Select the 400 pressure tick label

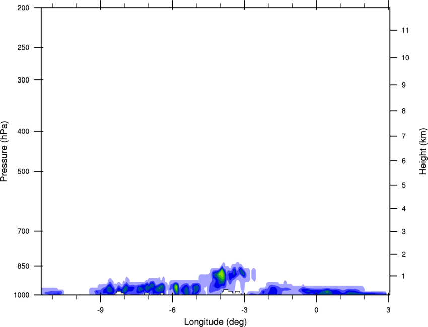pos(23,131)
